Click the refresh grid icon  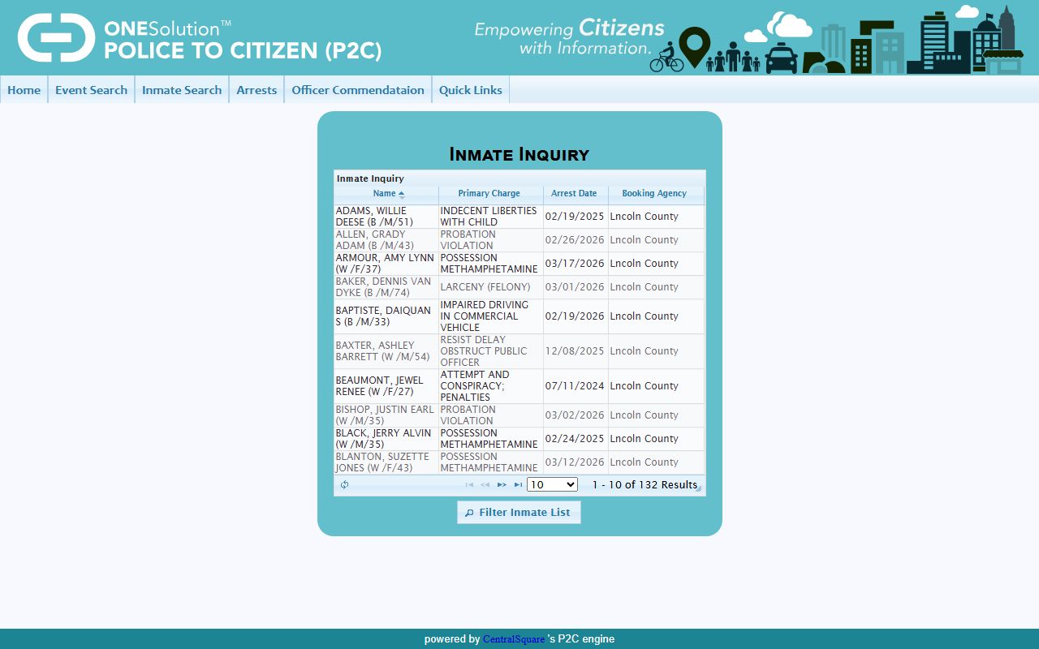(x=344, y=485)
